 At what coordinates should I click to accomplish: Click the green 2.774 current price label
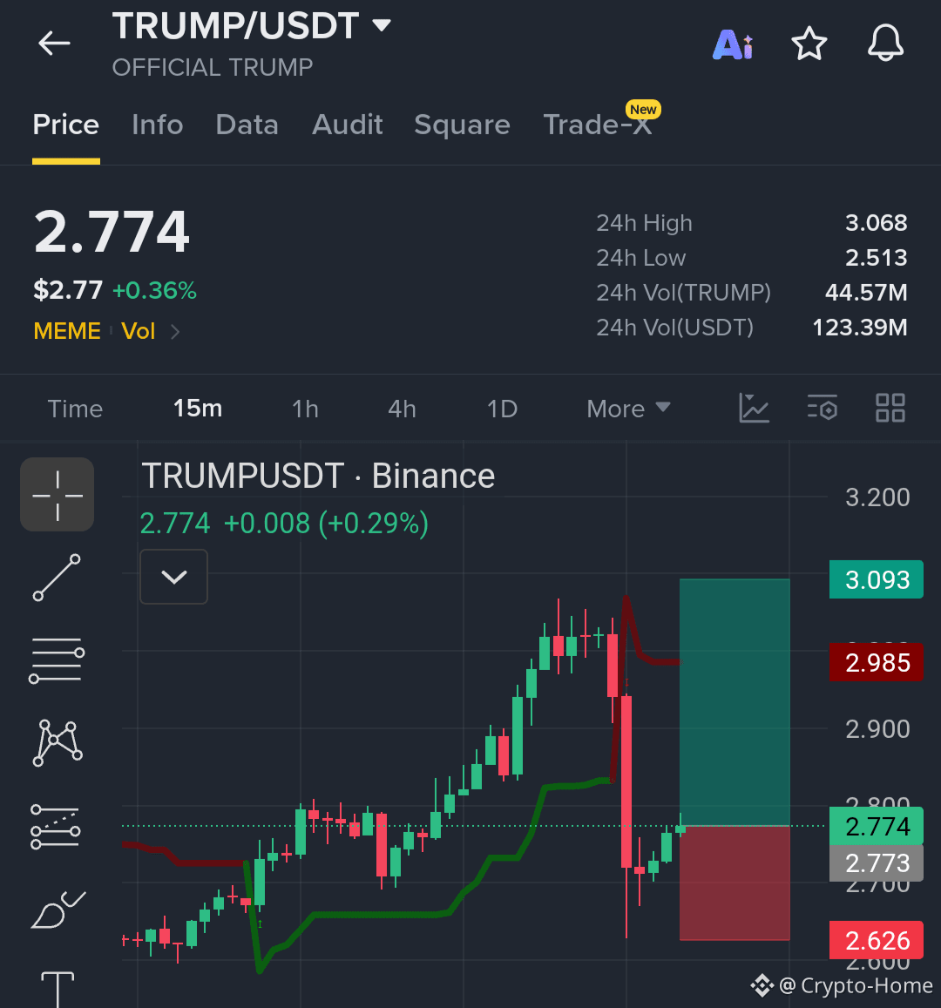point(877,826)
